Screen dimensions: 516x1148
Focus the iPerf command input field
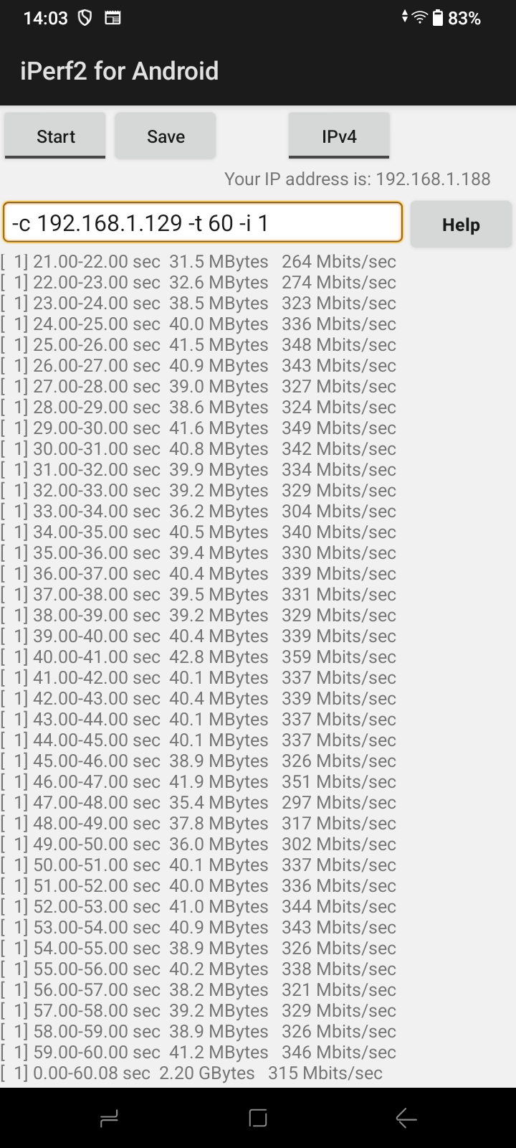tap(203, 223)
